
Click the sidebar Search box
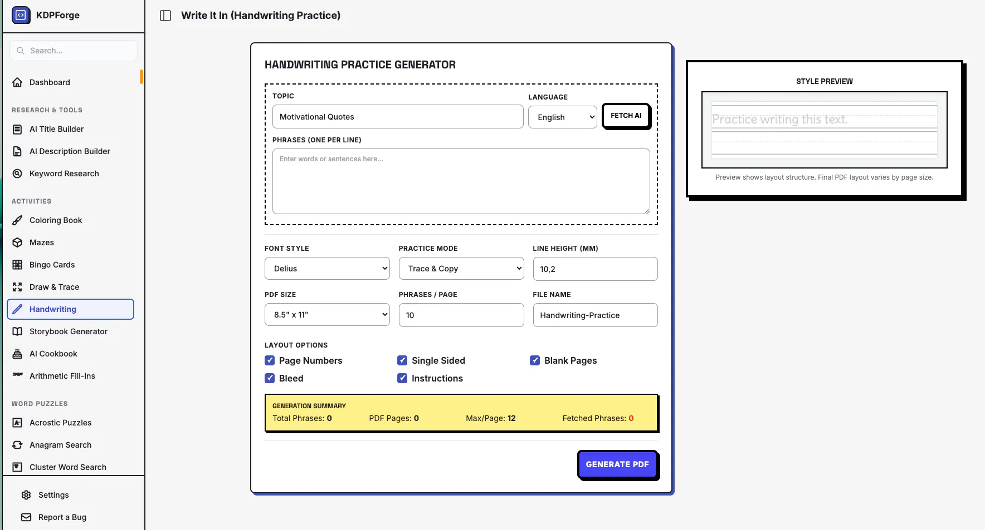click(74, 51)
